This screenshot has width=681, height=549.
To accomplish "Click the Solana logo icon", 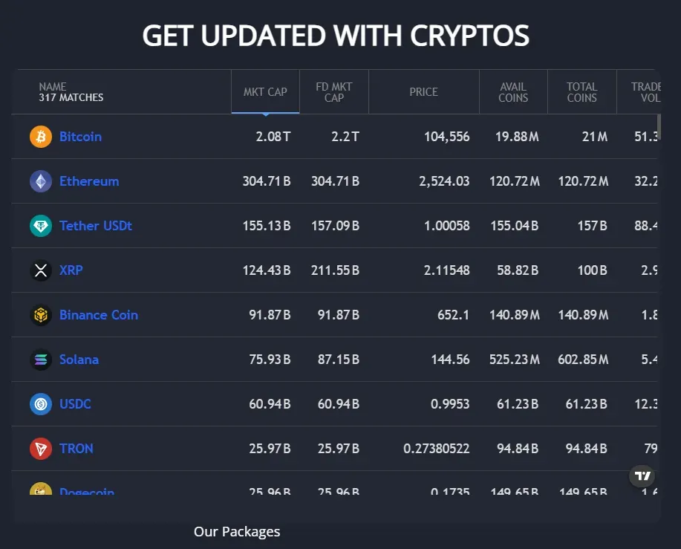I will (41, 360).
